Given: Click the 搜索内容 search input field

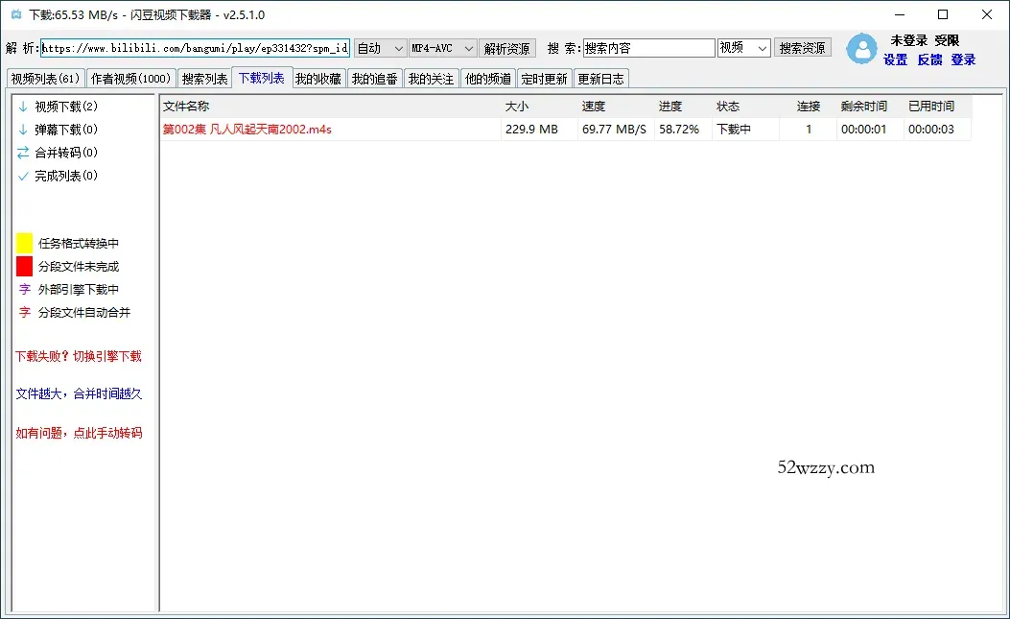Looking at the screenshot, I should (x=649, y=48).
